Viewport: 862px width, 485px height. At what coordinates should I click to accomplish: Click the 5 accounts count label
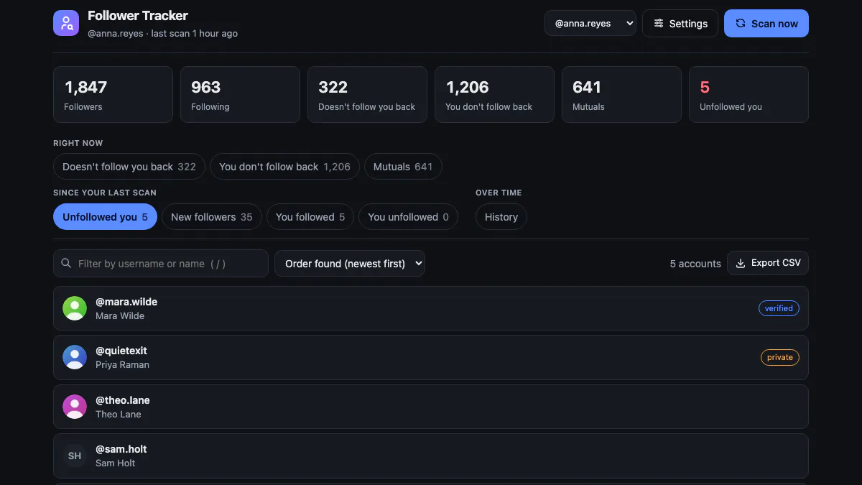click(x=695, y=264)
